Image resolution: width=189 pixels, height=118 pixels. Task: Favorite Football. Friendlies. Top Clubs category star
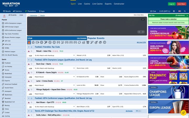(31, 47)
